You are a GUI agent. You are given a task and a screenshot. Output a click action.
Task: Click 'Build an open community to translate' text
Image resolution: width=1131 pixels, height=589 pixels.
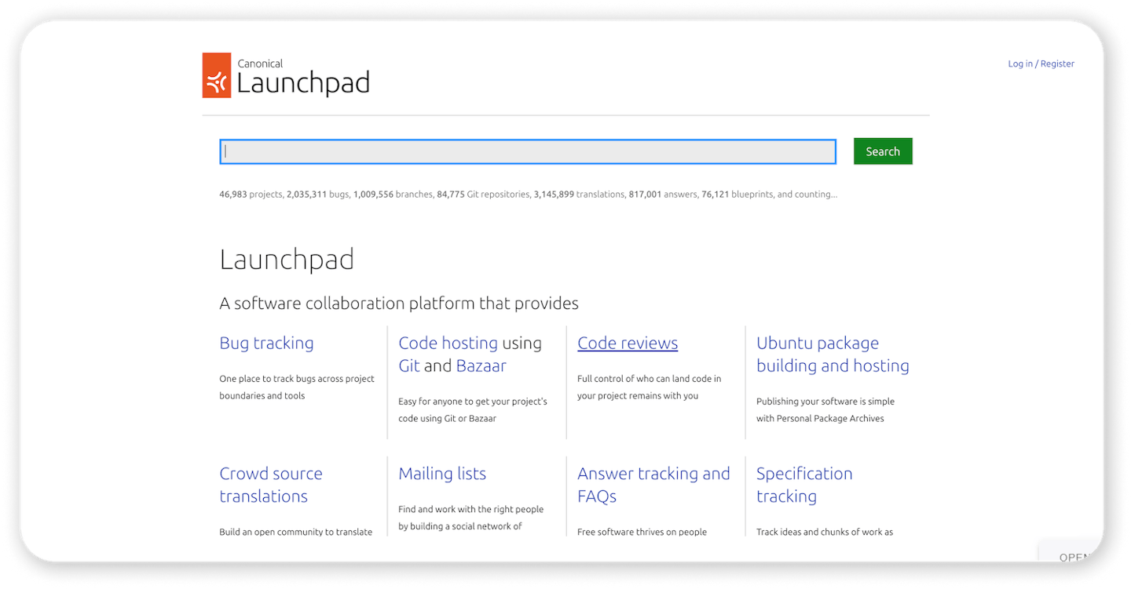pyautogui.click(x=296, y=532)
